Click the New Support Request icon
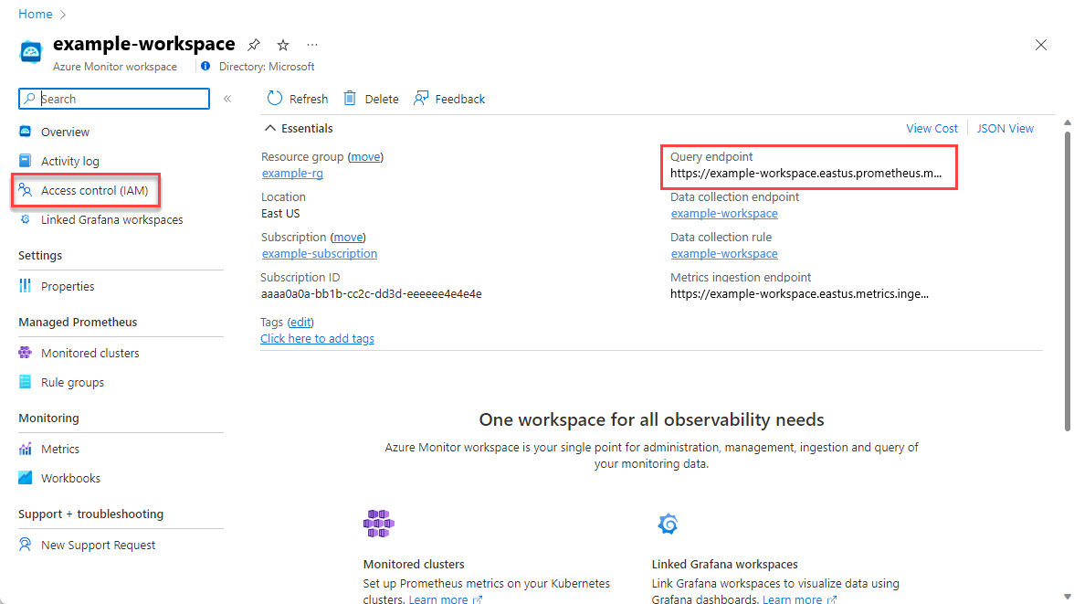This screenshot has width=1074, height=604. 26,545
